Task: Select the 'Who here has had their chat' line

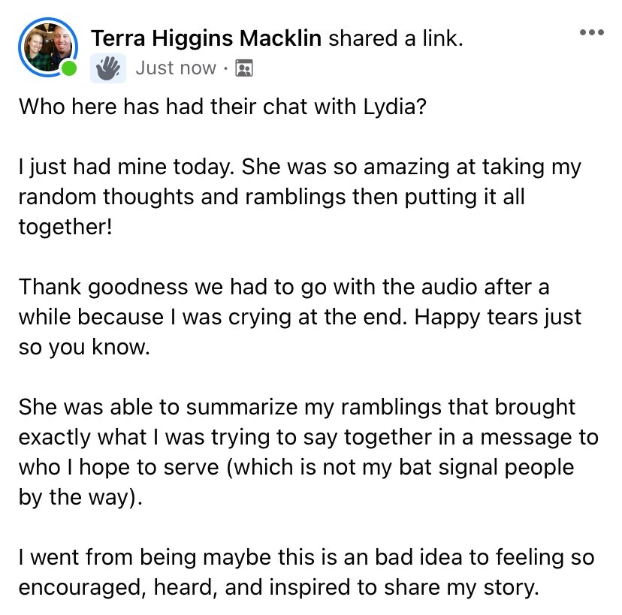Action: (222, 107)
